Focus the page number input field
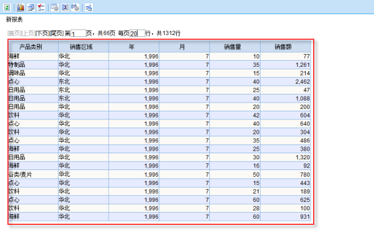This screenshot has width=374, height=243. 78,33
